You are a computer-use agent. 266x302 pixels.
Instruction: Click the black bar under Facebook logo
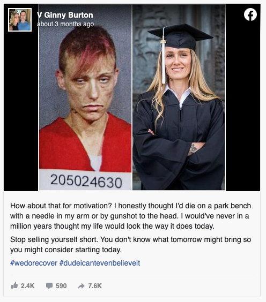click(243, 106)
